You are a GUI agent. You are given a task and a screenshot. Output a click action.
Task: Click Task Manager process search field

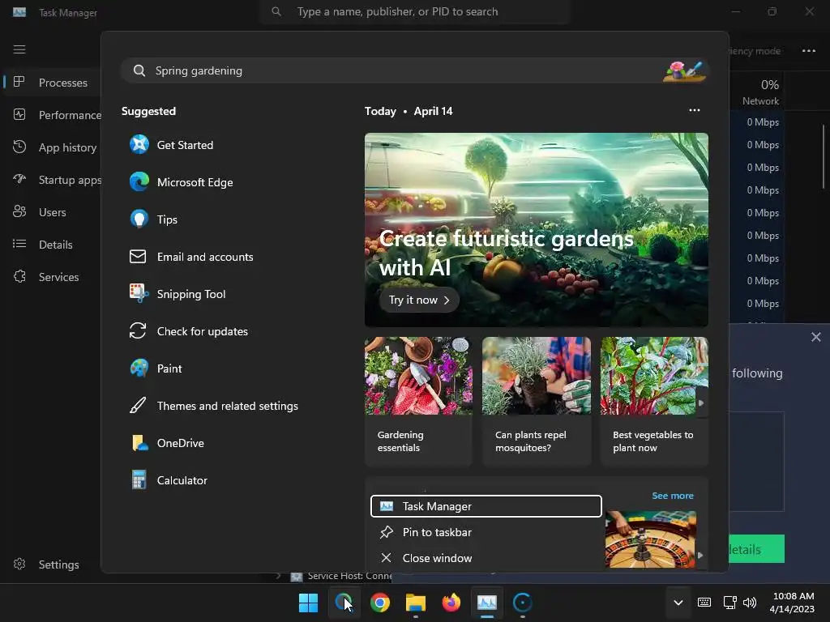(x=414, y=11)
